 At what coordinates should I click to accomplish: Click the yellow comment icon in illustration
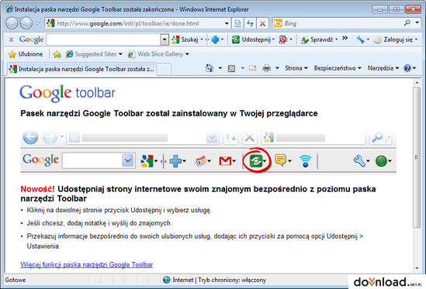tap(280, 160)
